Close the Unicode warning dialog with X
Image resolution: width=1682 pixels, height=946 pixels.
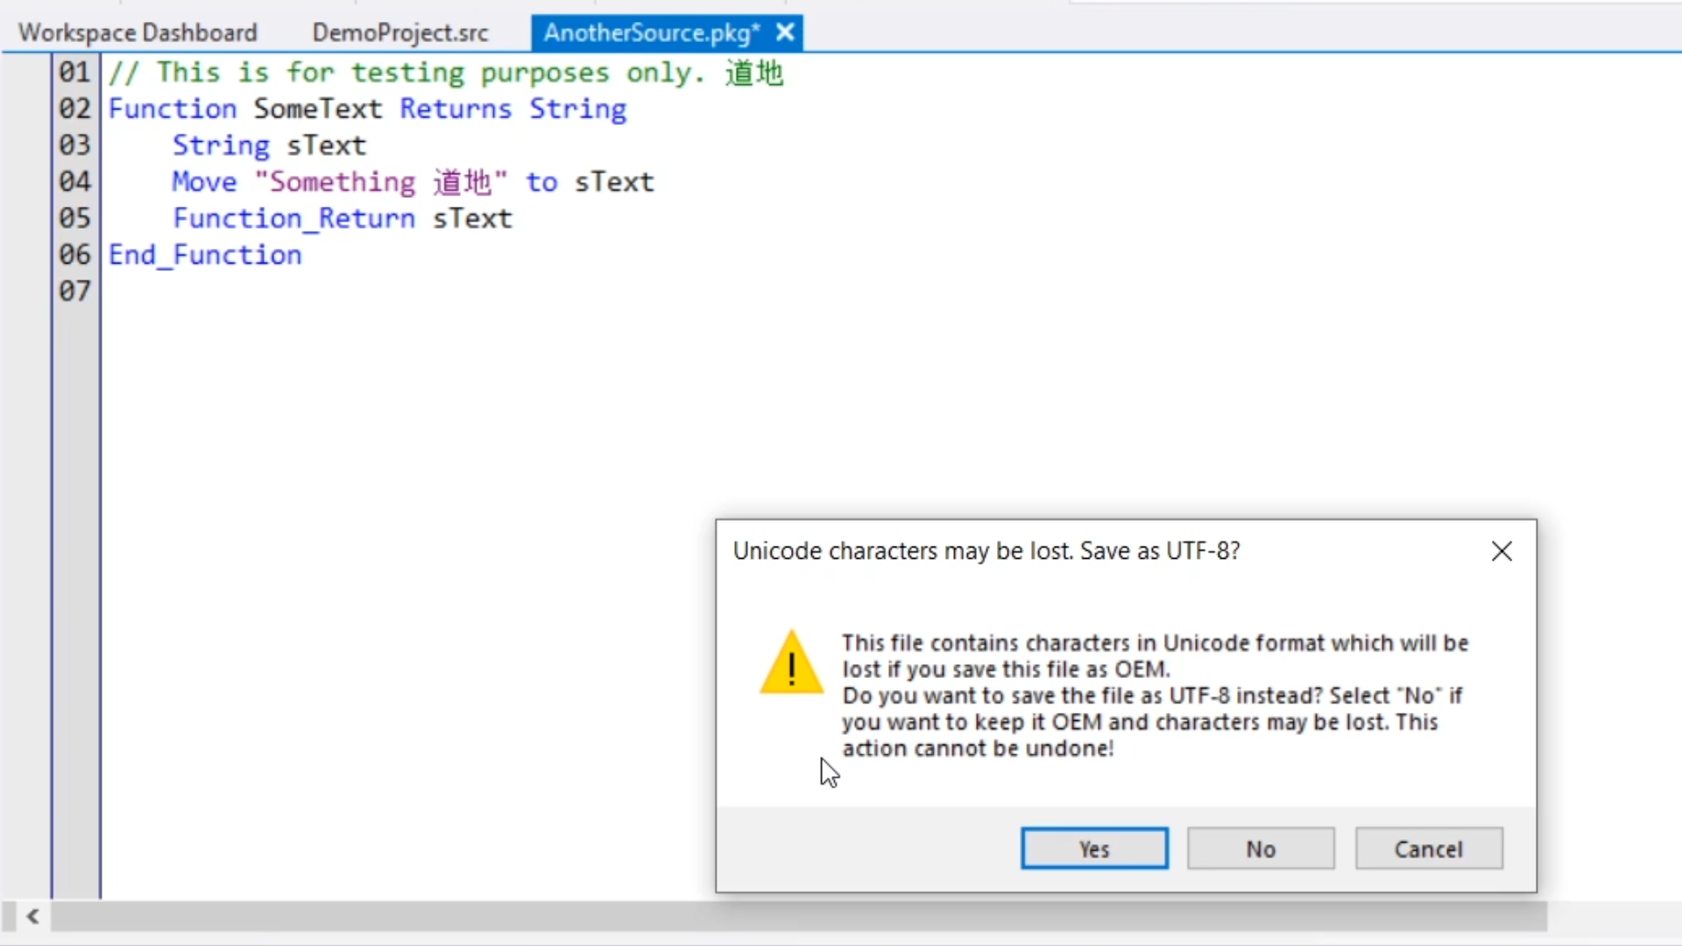pos(1502,551)
